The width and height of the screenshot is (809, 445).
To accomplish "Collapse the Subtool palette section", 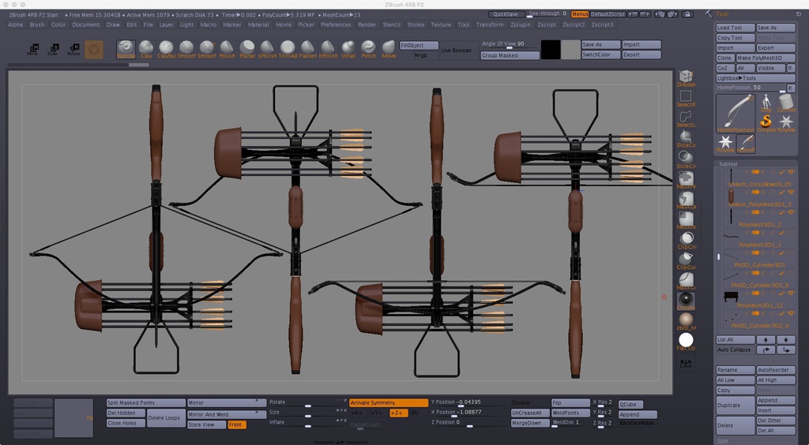I will pyautogui.click(x=728, y=164).
